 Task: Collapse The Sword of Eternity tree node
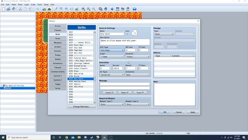2,86
